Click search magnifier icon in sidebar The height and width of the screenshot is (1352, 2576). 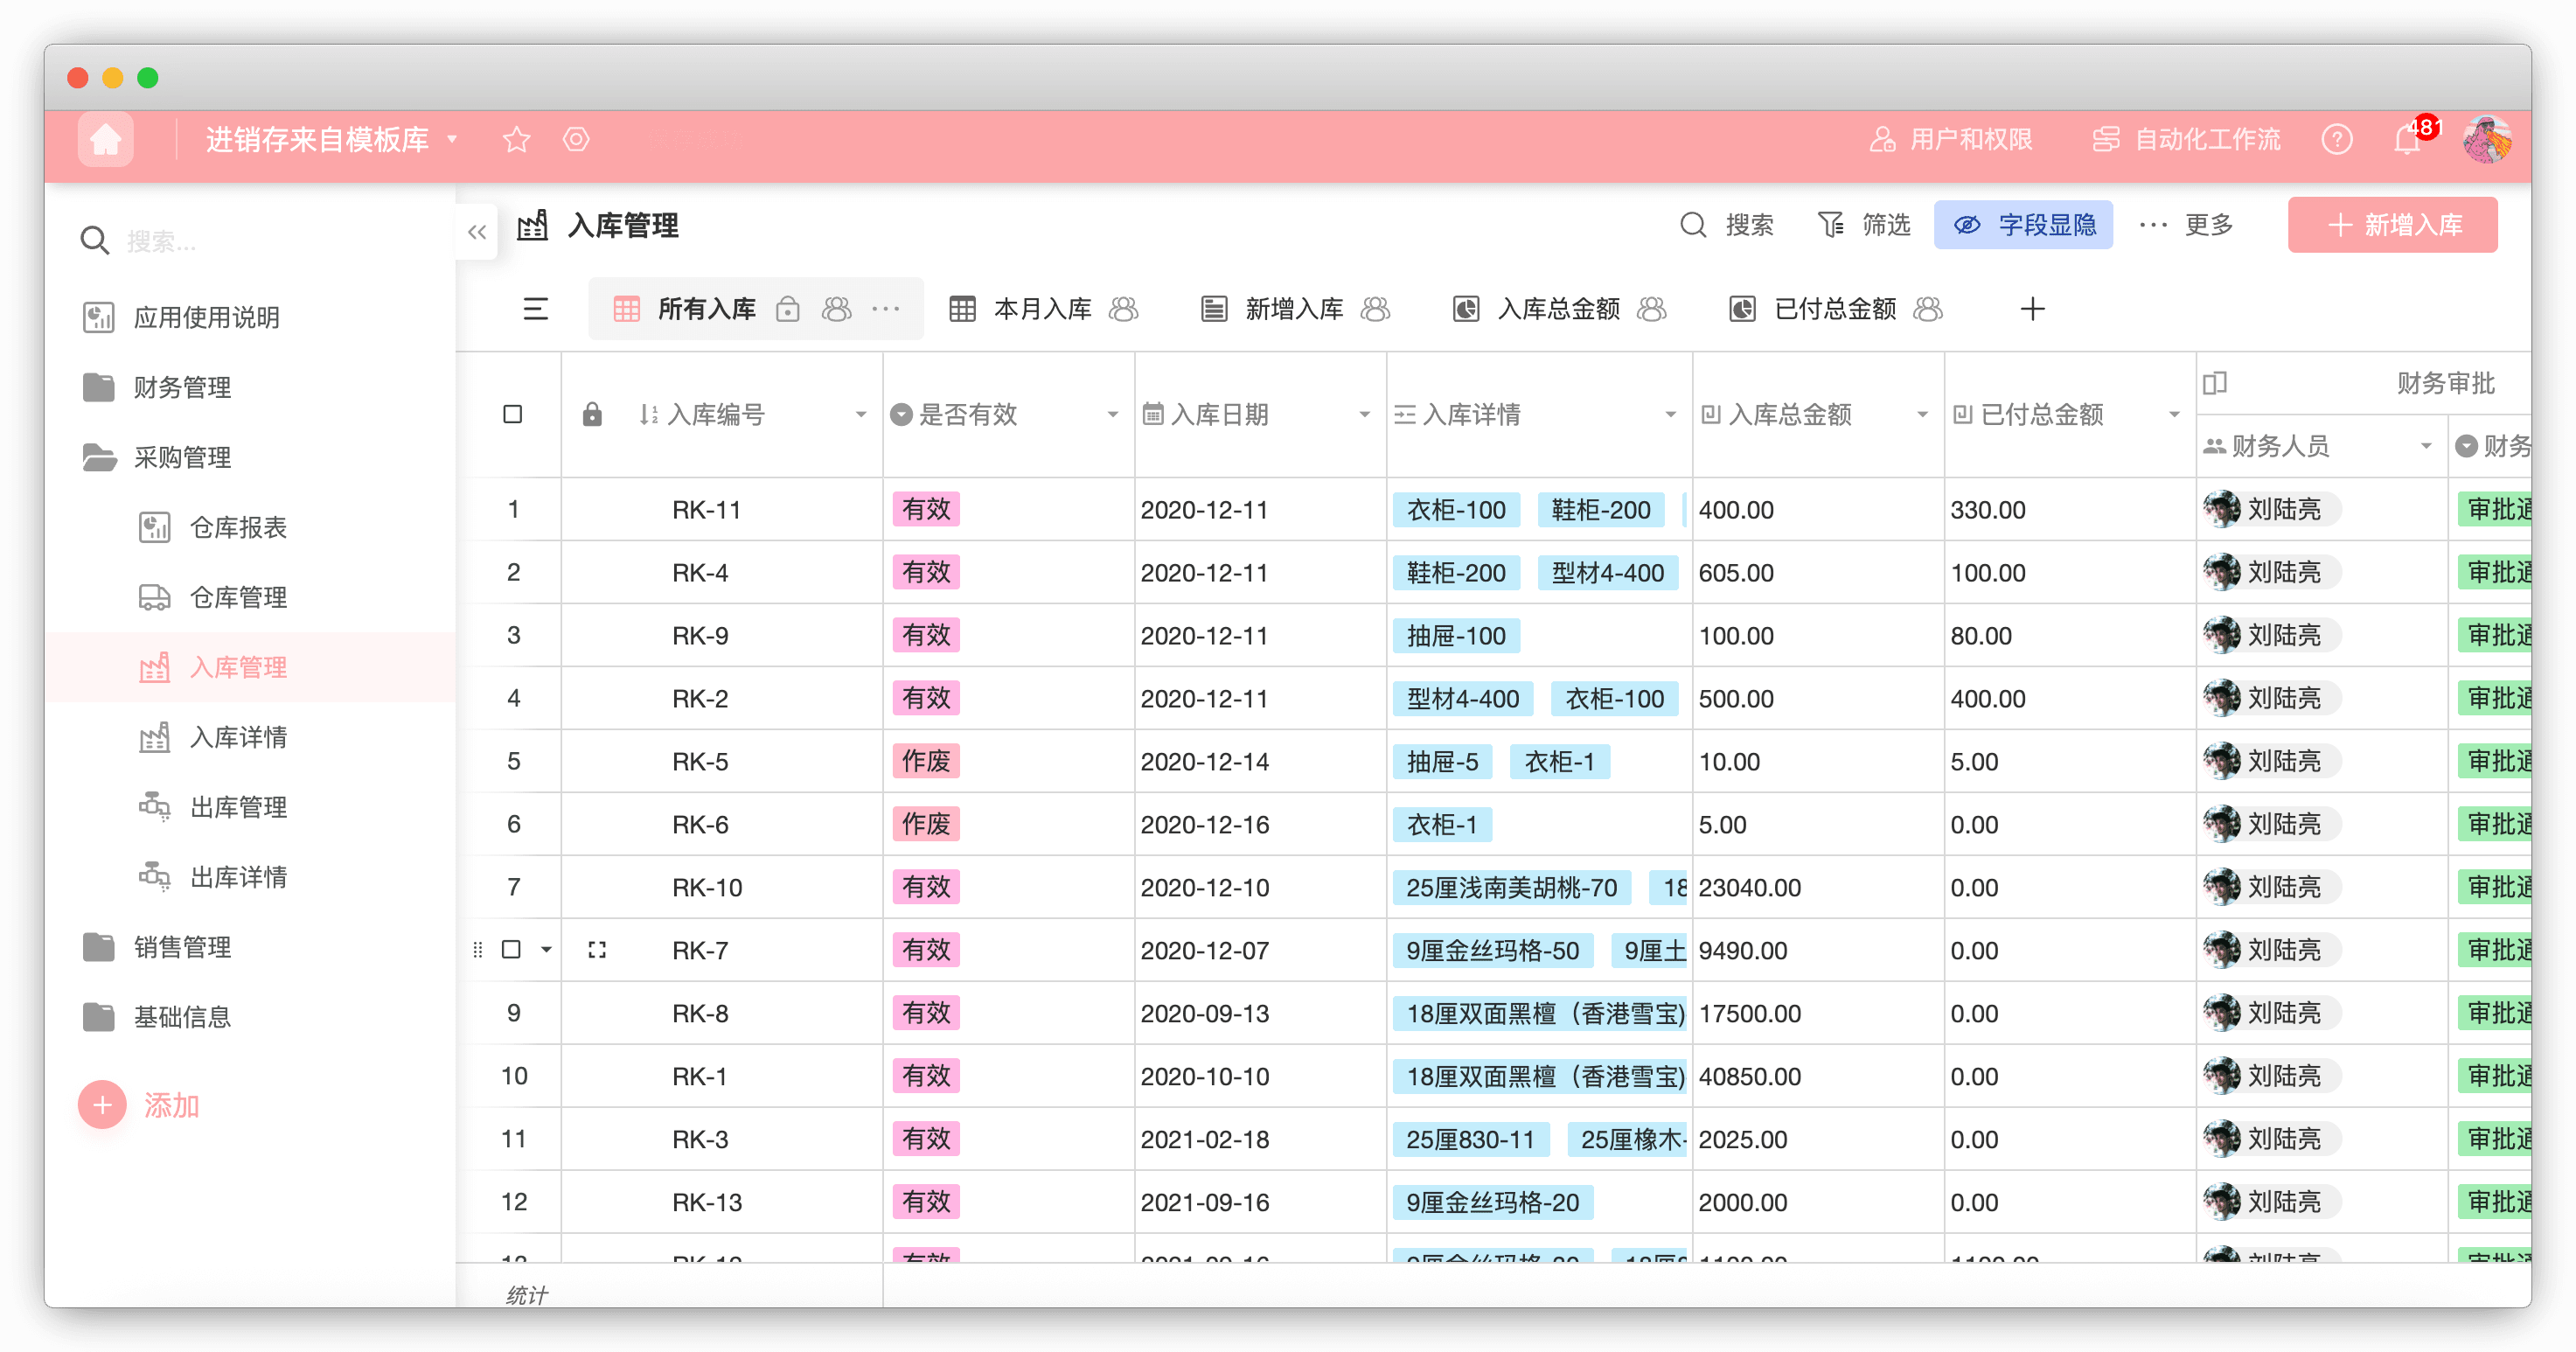(94, 241)
